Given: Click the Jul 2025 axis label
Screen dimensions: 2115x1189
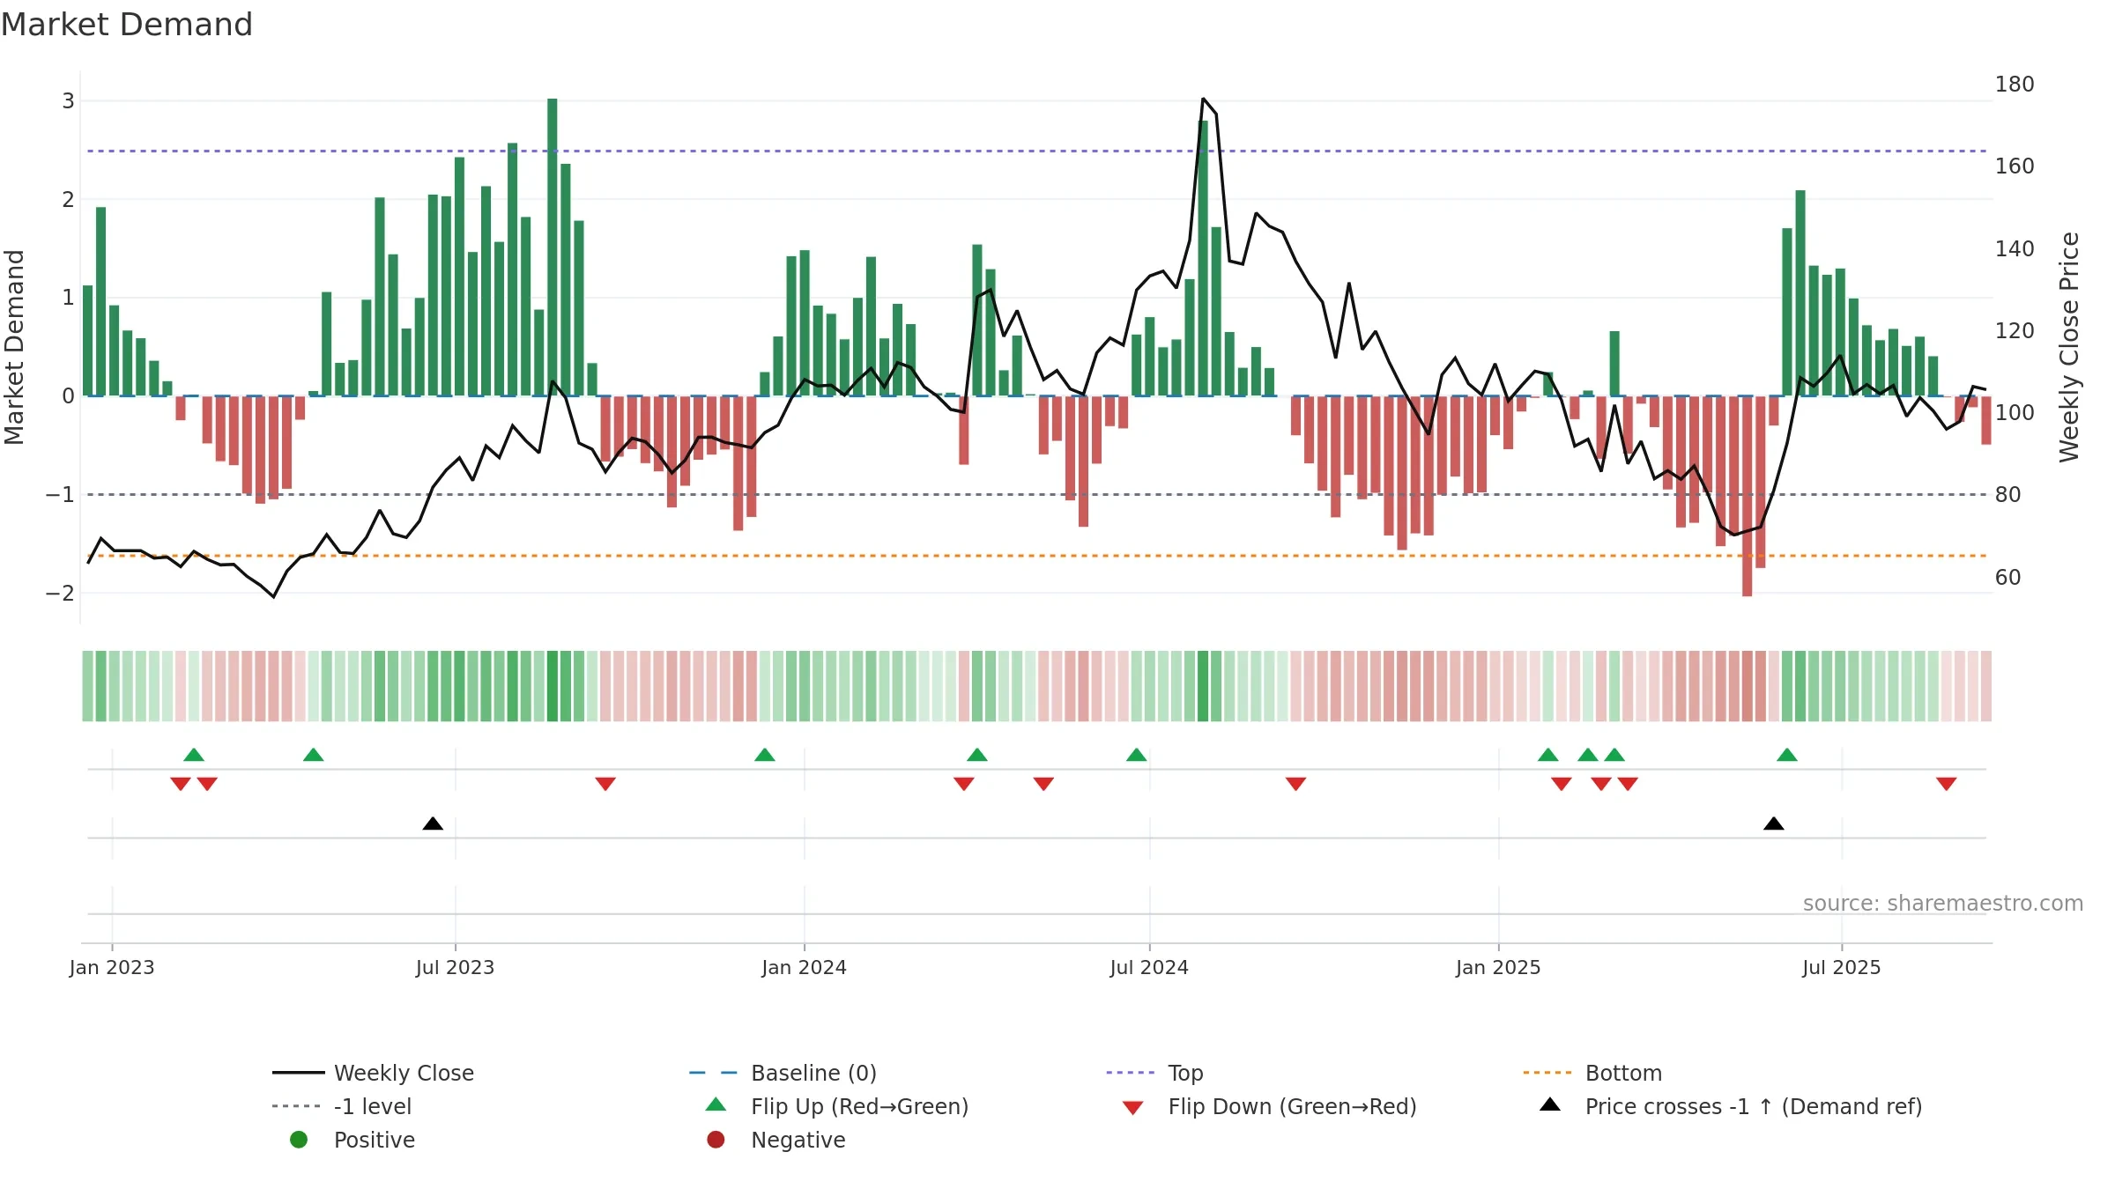Looking at the screenshot, I should [x=1842, y=968].
